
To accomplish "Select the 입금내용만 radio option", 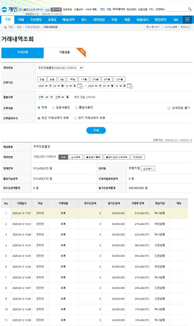I will click(54, 107).
